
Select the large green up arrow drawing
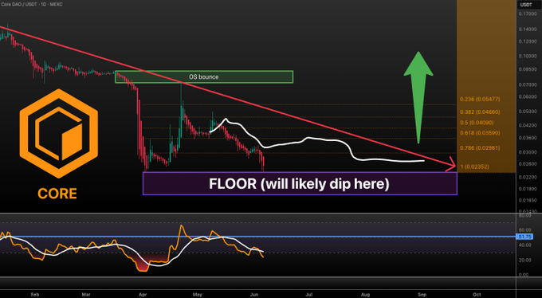click(418, 97)
